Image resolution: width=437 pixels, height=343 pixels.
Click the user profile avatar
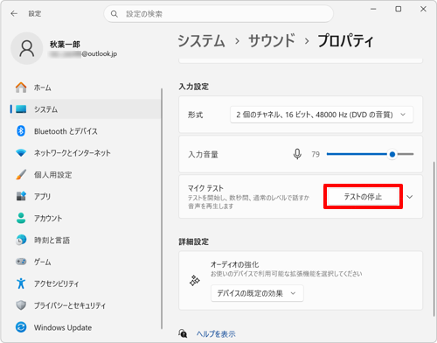27,48
